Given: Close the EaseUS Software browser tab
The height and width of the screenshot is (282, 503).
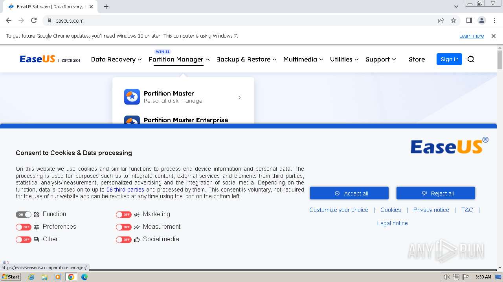Looking at the screenshot, I should click(x=91, y=7).
